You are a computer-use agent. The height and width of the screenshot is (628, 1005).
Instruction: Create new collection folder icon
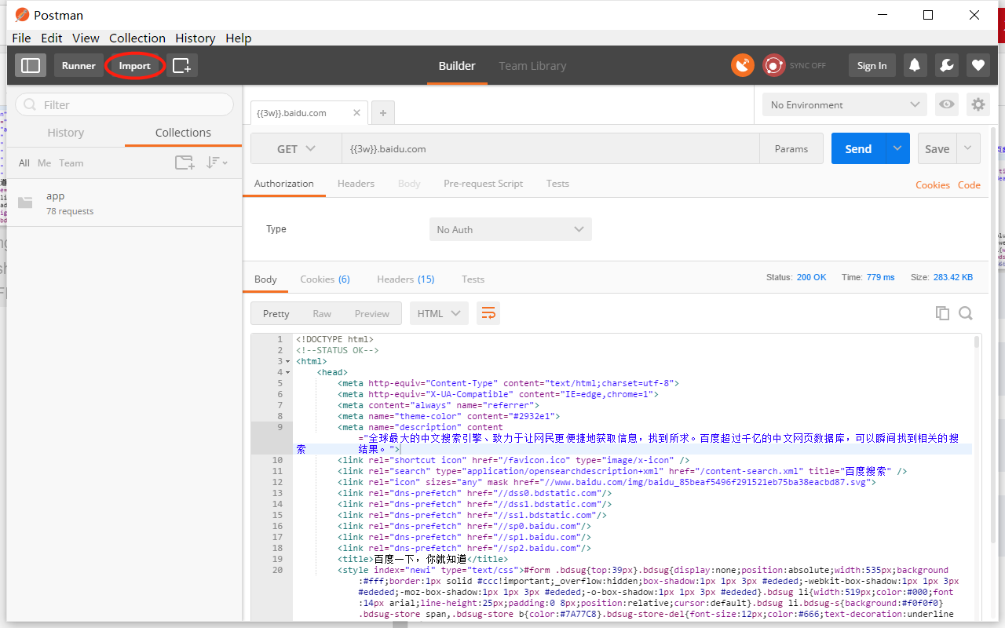185,162
